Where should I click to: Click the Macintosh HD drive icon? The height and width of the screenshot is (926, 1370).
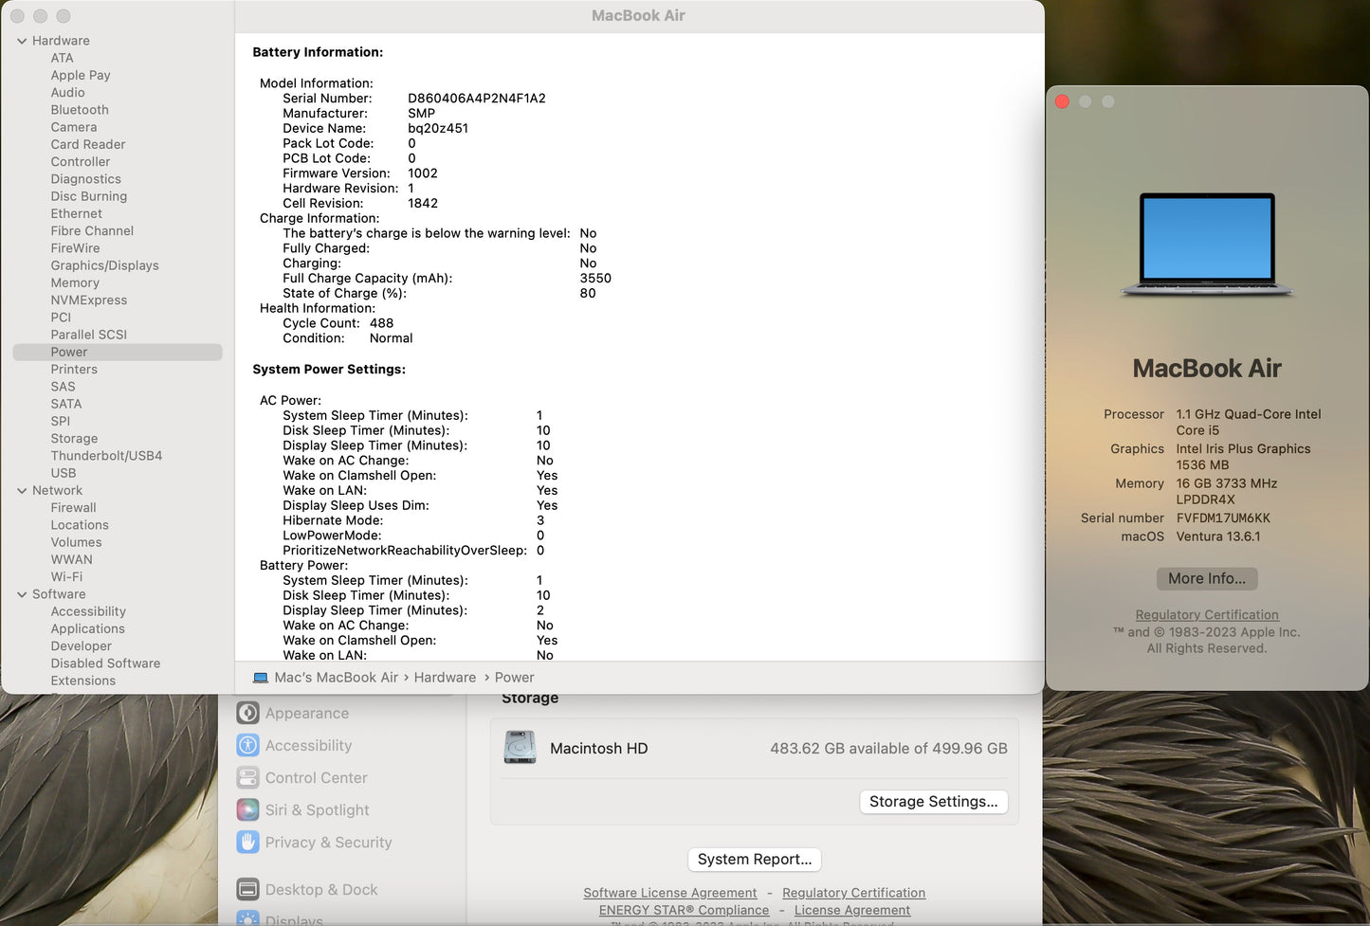pyautogui.click(x=520, y=747)
